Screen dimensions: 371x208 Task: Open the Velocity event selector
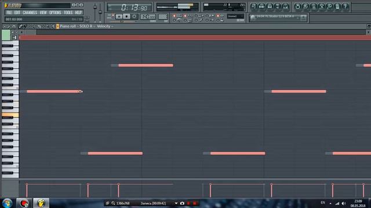pos(103,26)
